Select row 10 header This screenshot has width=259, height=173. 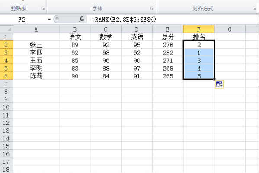point(6,107)
